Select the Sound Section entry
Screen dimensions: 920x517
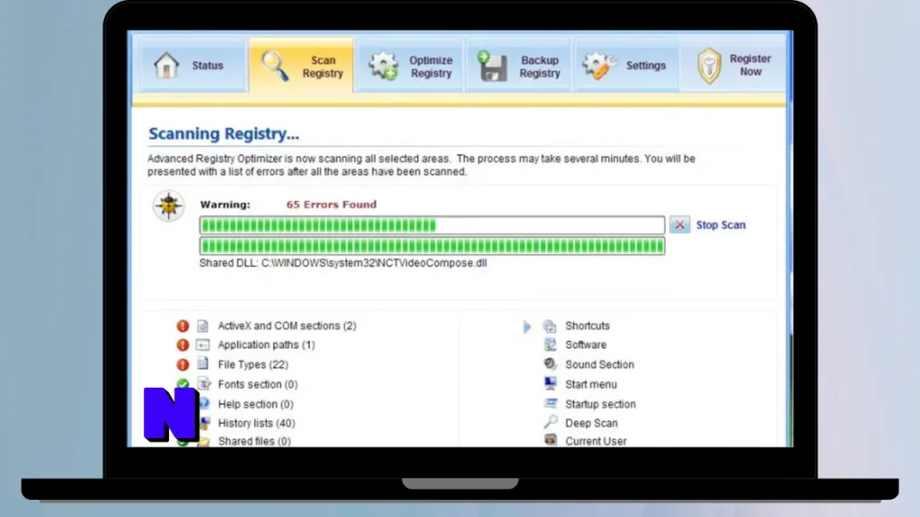pos(599,364)
